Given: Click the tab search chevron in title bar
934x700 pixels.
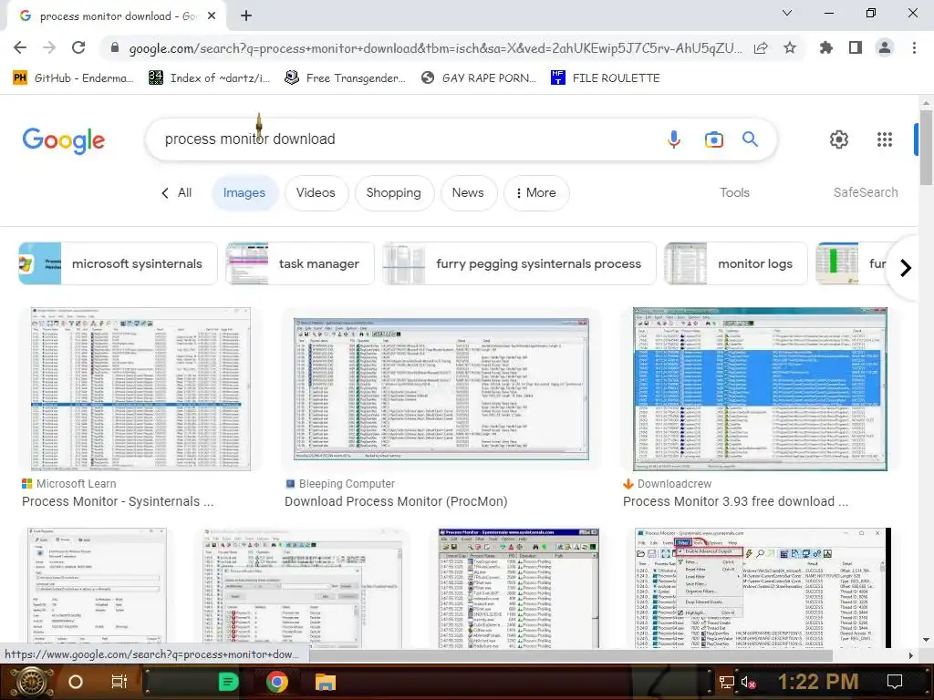Looking at the screenshot, I should coord(787,13).
